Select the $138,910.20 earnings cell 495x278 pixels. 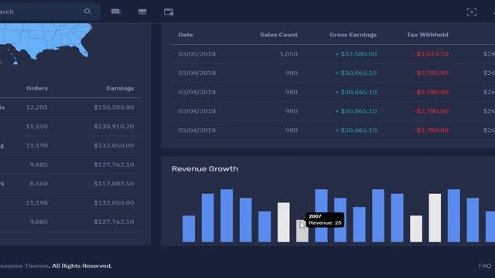tap(114, 127)
